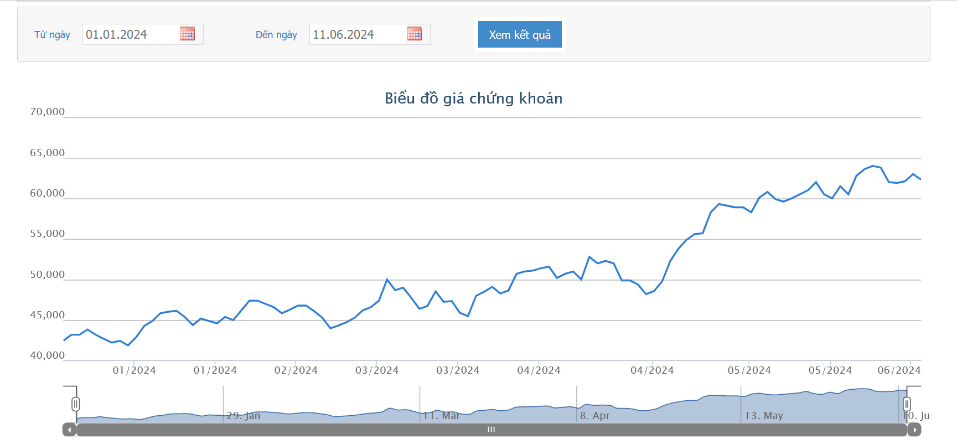
Task: Click the Đến ngày label
Action: coord(276,35)
